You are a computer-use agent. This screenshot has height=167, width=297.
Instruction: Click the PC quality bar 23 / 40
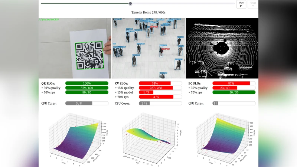point(234,88)
